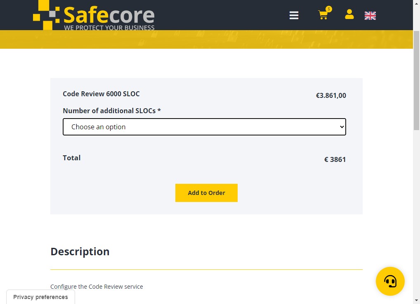
Task: Open the shopping cart icon
Action: pos(323,15)
